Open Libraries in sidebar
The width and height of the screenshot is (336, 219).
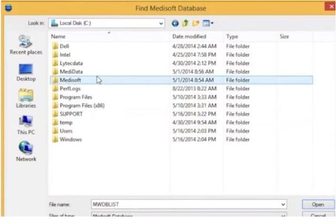(x=26, y=99)
